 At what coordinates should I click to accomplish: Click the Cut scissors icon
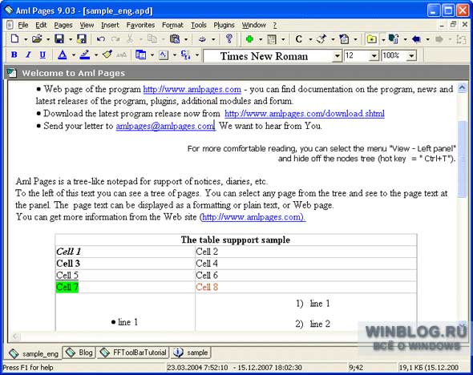coord(130,39)
